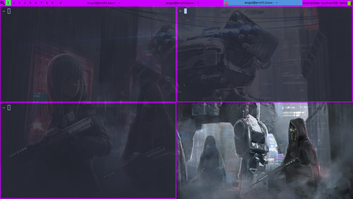Focus the terminal overlaying the girl's face

[88, 54]
